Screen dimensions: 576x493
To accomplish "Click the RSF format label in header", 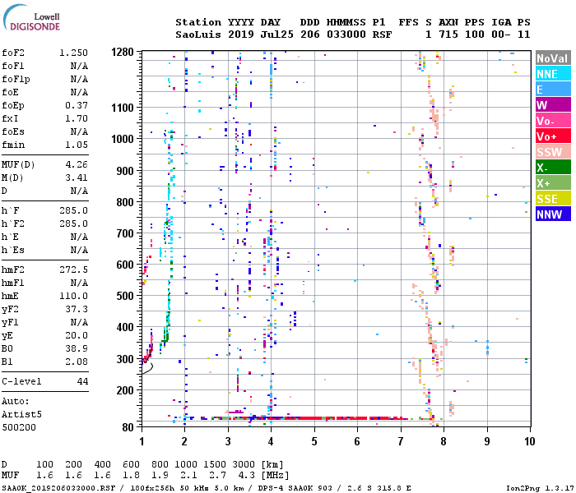I will pyautogui.click(x=382, y=35).
